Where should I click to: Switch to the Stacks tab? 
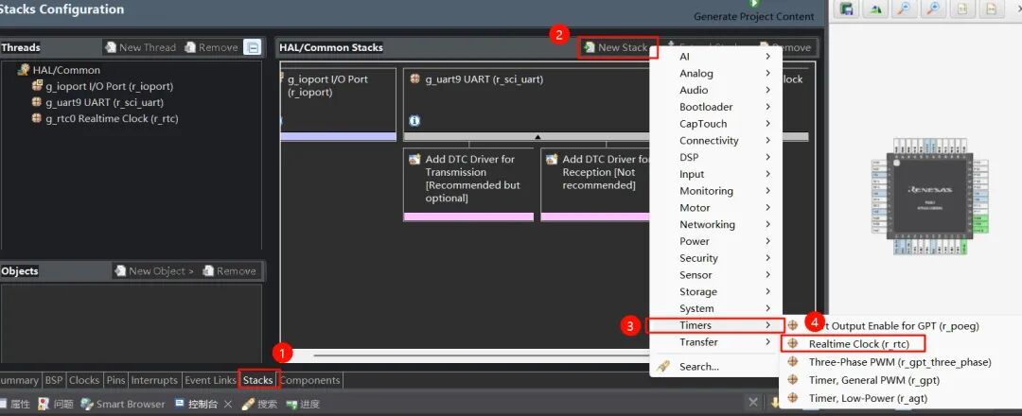pos(257,380)
